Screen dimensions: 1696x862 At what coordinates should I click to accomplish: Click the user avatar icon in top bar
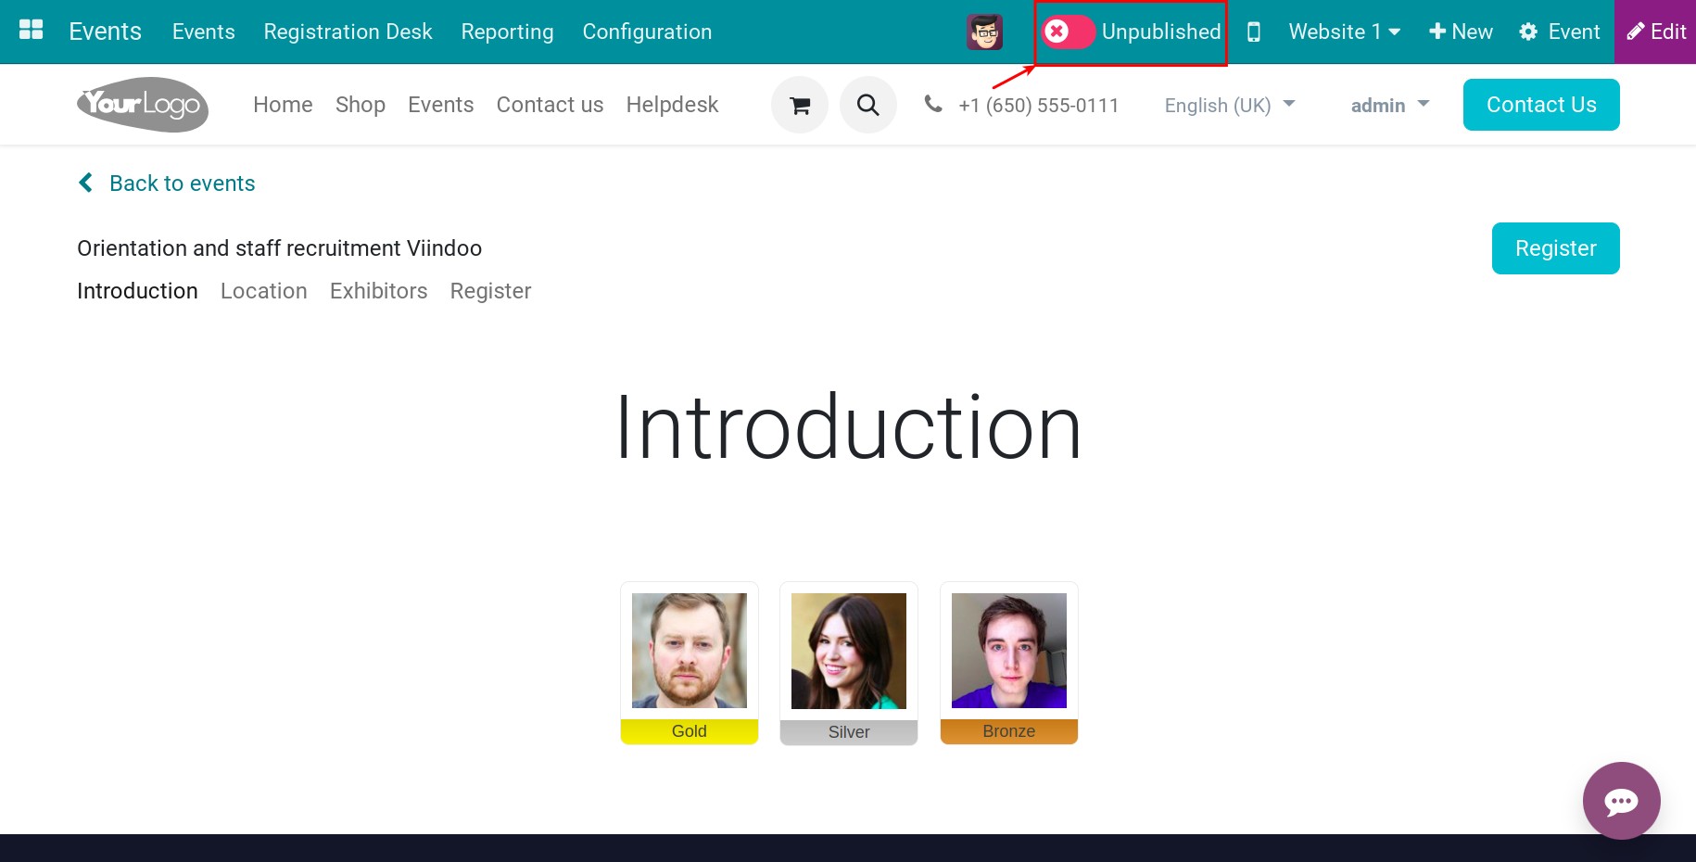pyautogui.click(x=984, y=32)
